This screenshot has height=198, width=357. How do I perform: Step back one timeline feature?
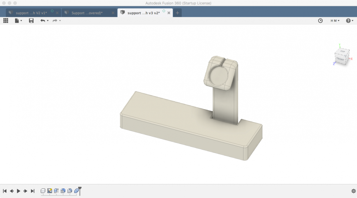click(12, 191)
